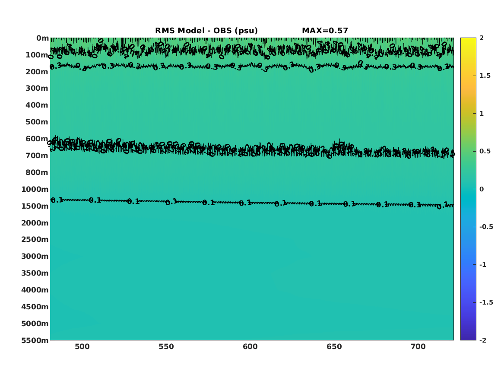
Task: Click the '5500m' depth tick label
Action: pyautogui.click(x=35, y=340)
